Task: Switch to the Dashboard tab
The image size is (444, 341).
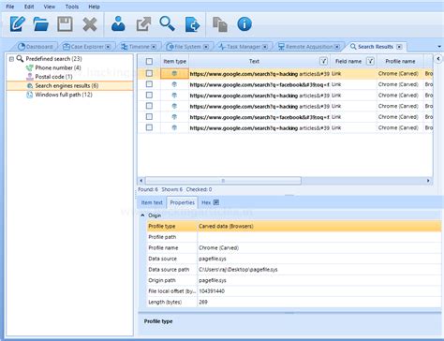Action: [x=36, y=47]
